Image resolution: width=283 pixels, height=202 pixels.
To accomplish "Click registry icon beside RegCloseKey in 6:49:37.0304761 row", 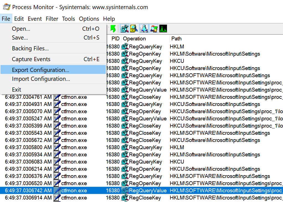I will 125,97.
